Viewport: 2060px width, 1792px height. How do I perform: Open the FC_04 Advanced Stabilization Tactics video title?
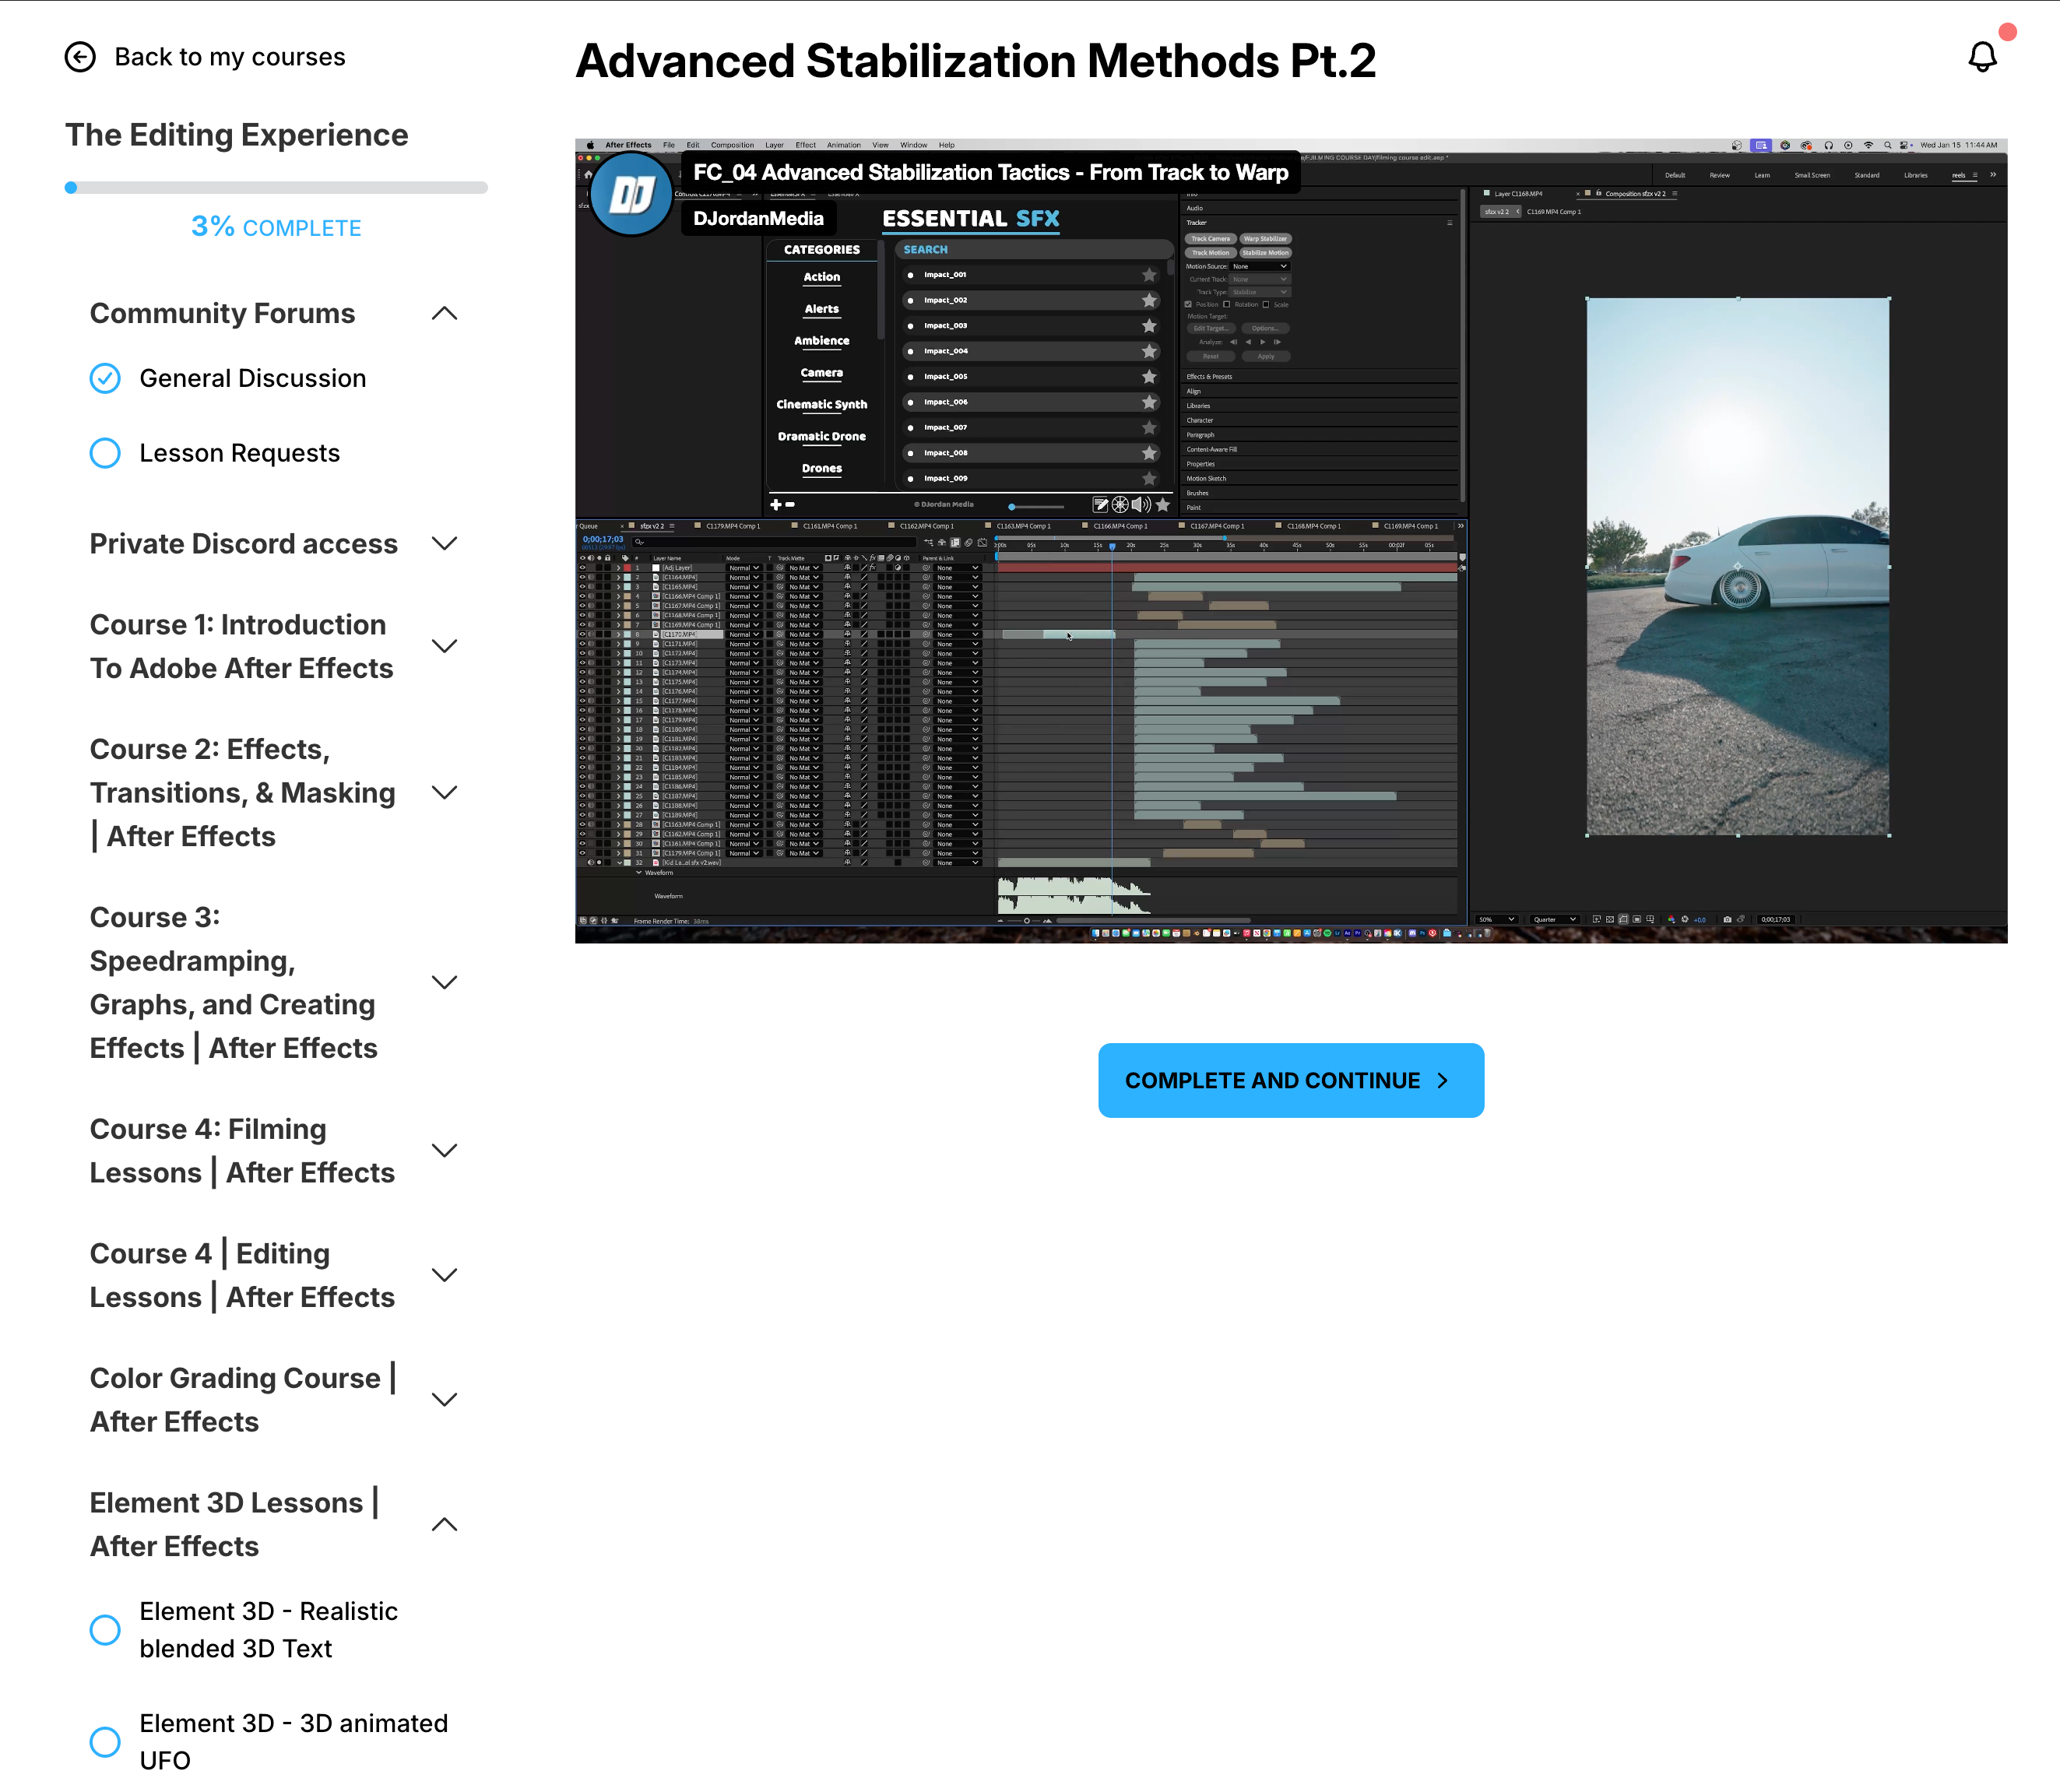point(990,173)
